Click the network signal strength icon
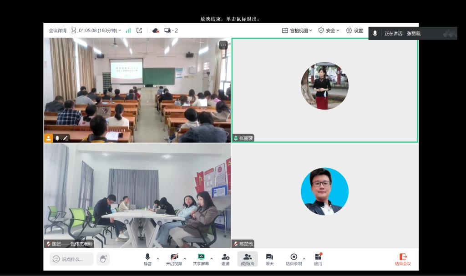The height and width of the screenshot is (276, 466). click(128, 30)
